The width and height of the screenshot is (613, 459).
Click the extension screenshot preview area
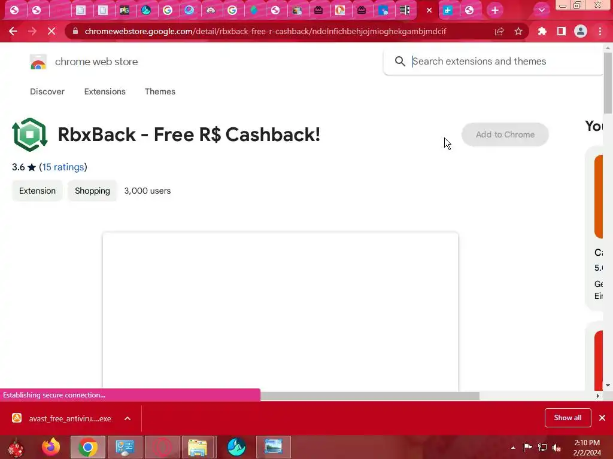[x=280, y=311]
